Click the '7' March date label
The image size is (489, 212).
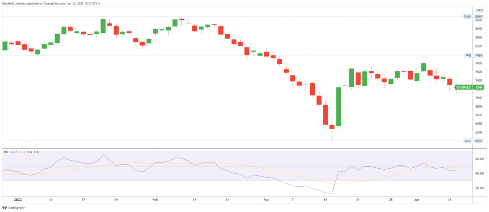[292, 199]
